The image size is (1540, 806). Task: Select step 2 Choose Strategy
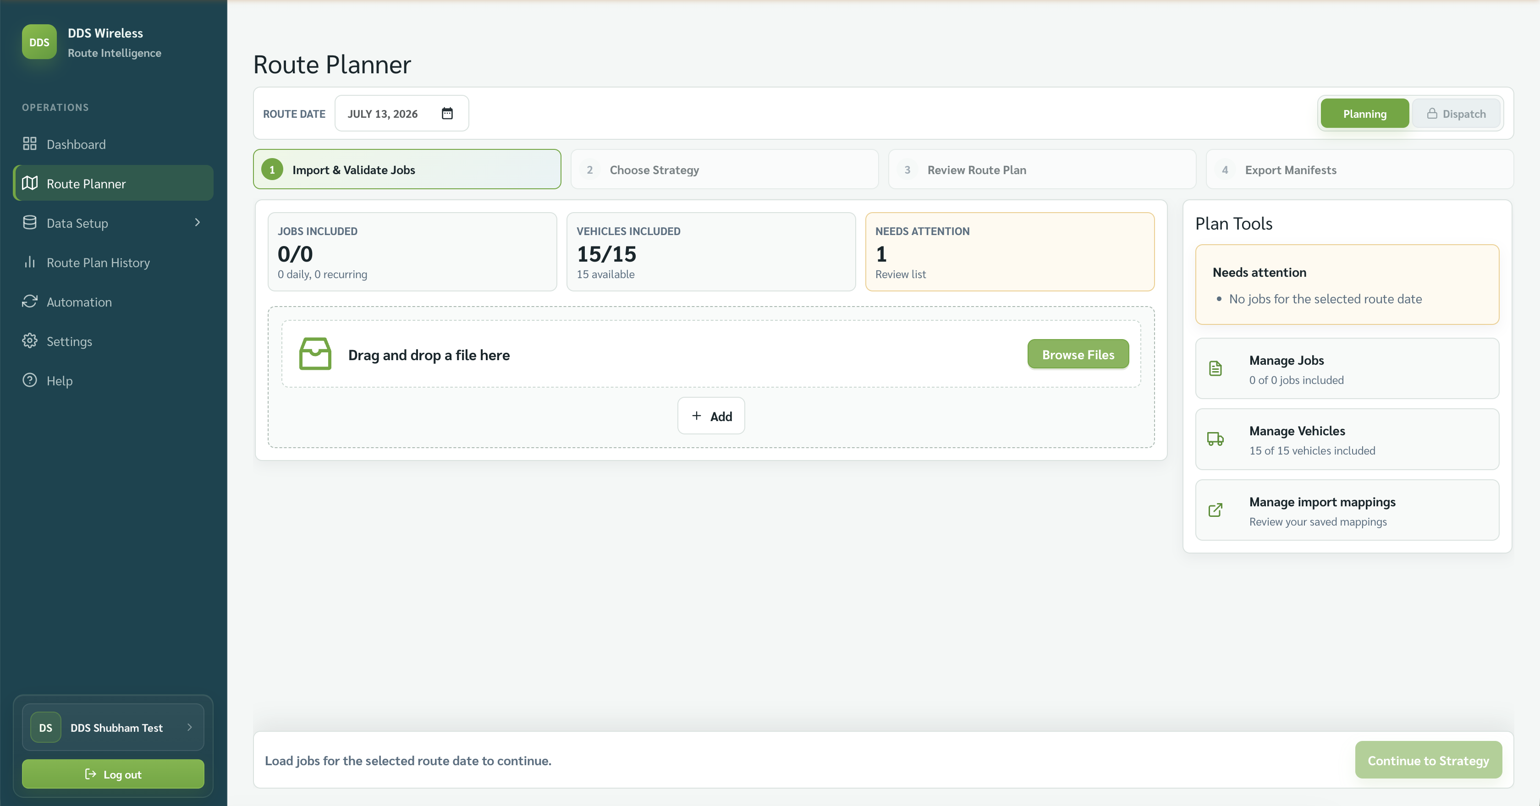click(x=725, y=170)
